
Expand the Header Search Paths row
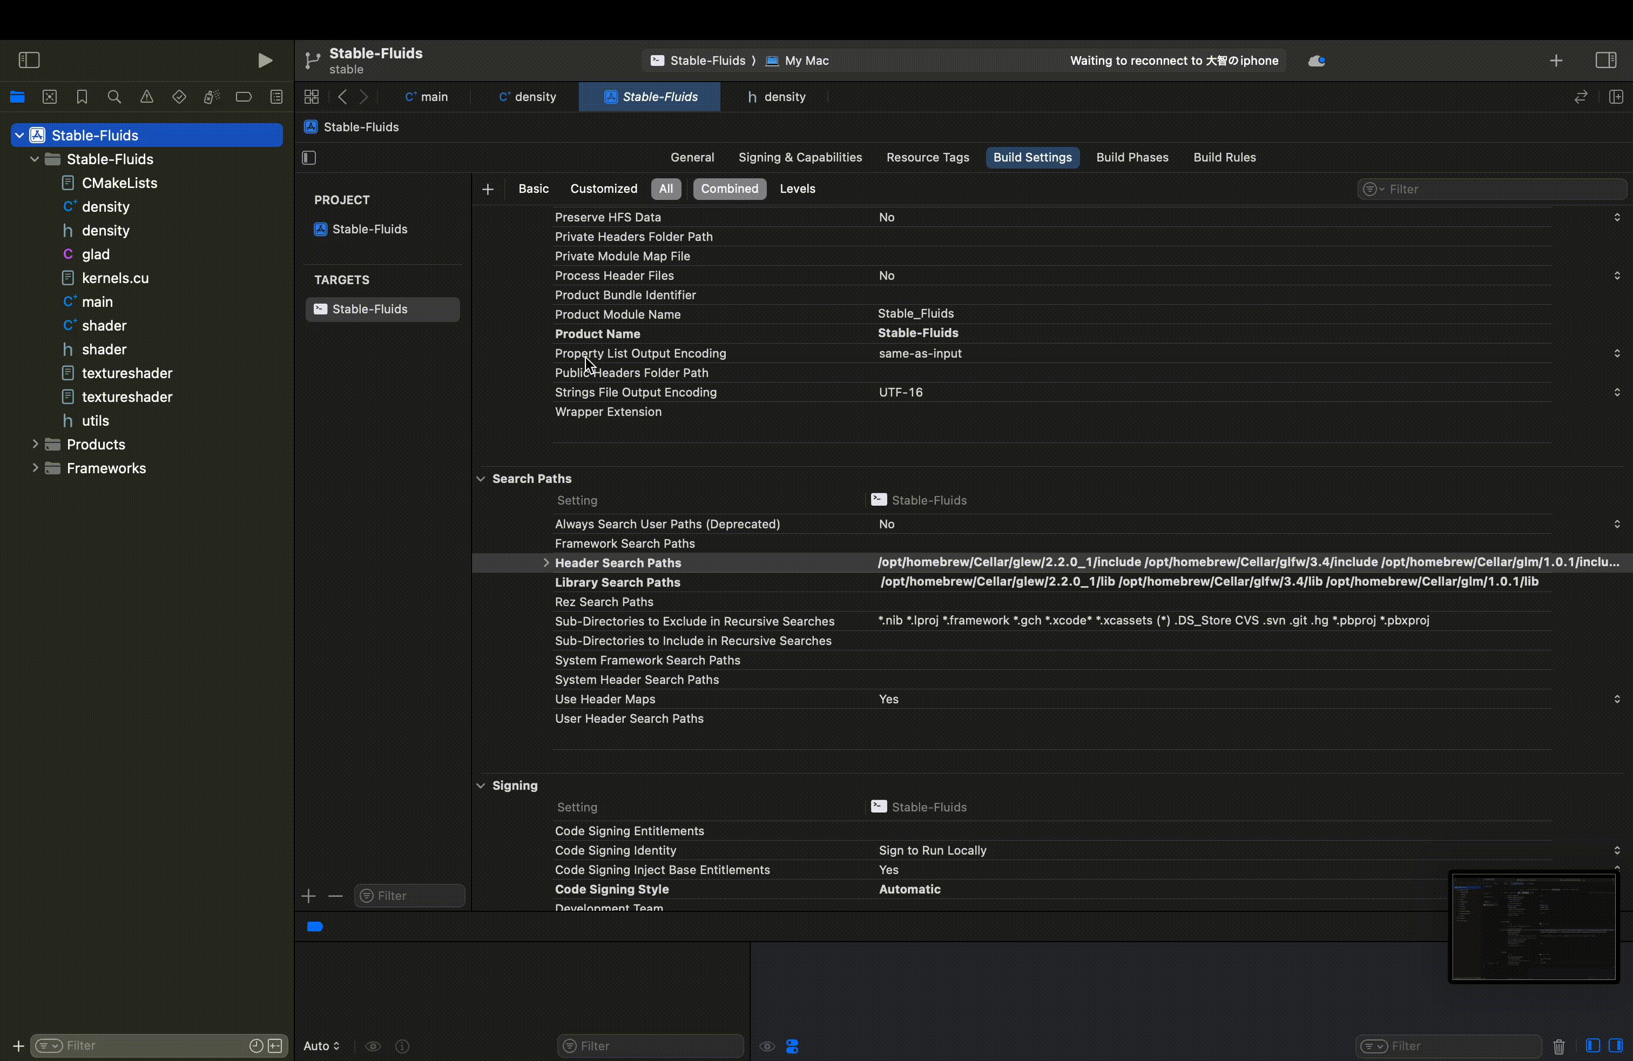546,563
